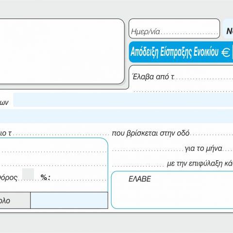The width and height of the screenshot is (233, 233).
Task: Click the large empty landlord details box
Action: (62, 51)
